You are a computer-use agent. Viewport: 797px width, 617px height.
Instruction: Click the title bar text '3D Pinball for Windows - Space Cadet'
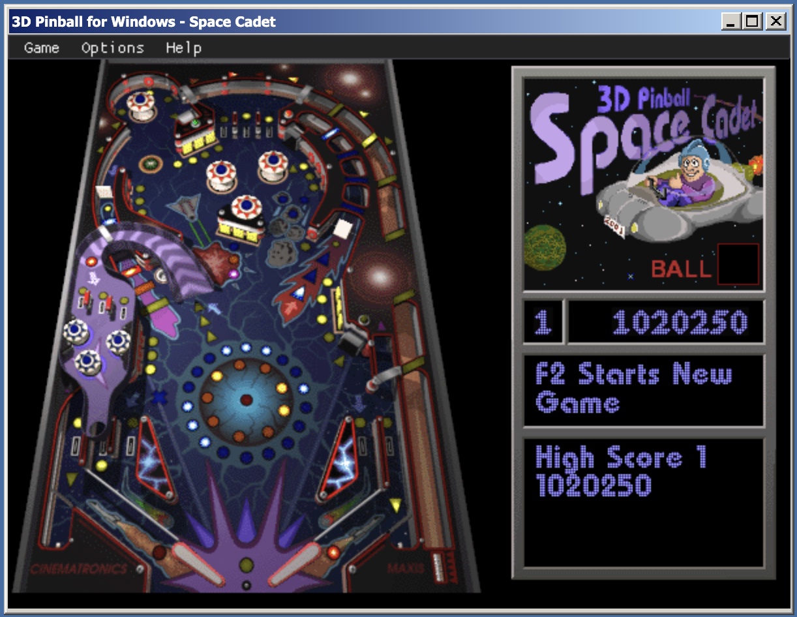click(143, 22)
